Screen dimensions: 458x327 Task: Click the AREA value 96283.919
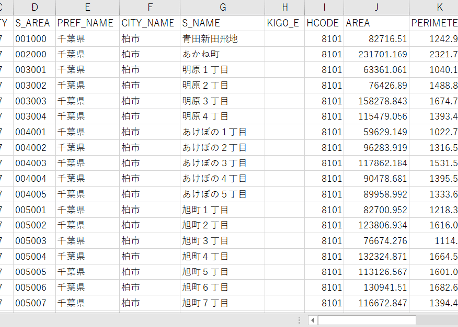[377, 148]
